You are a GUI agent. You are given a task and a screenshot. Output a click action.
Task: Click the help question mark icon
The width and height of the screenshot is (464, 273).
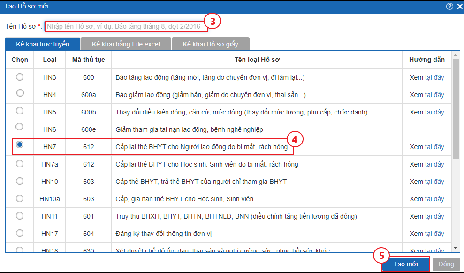point(449,6)
